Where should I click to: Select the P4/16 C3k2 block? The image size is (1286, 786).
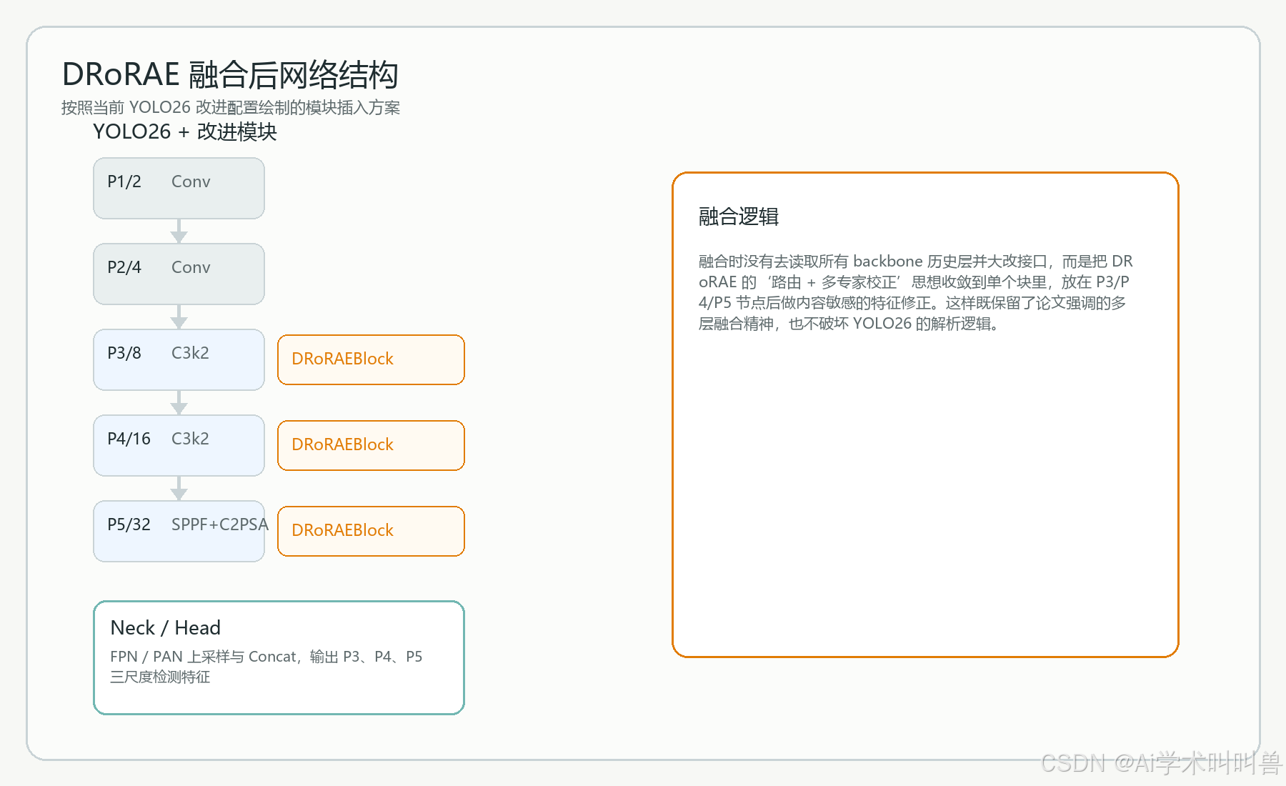(x=179, y=445)
